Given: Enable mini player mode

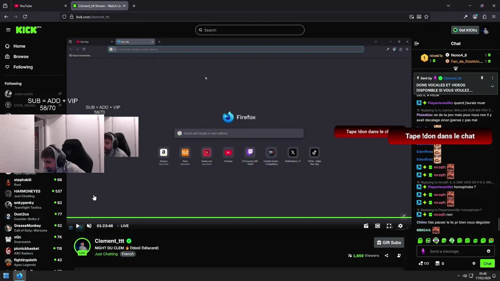Looking at the screenshot, I should 366,226.
